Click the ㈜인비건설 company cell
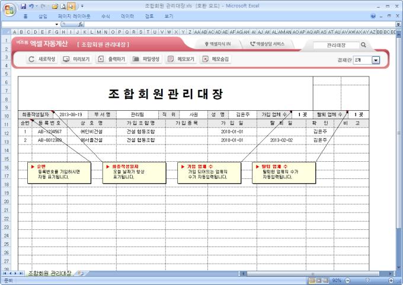This screenshot has width=403, height=285. tap(92, 132)
